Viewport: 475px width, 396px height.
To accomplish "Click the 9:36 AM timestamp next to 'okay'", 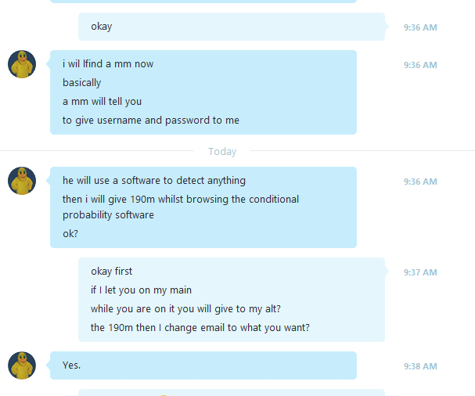I will pos(420,27).
